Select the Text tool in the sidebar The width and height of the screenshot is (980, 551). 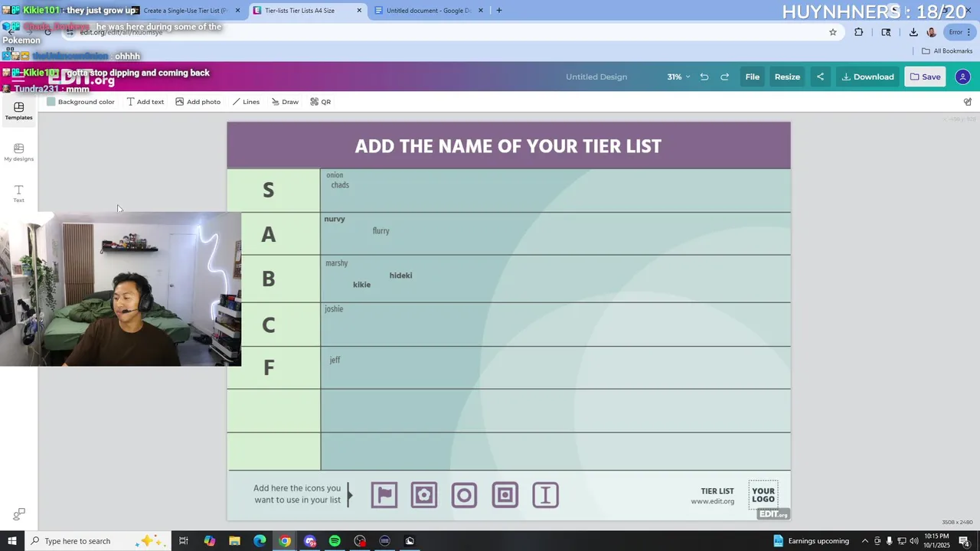click(x=18, y=194)
